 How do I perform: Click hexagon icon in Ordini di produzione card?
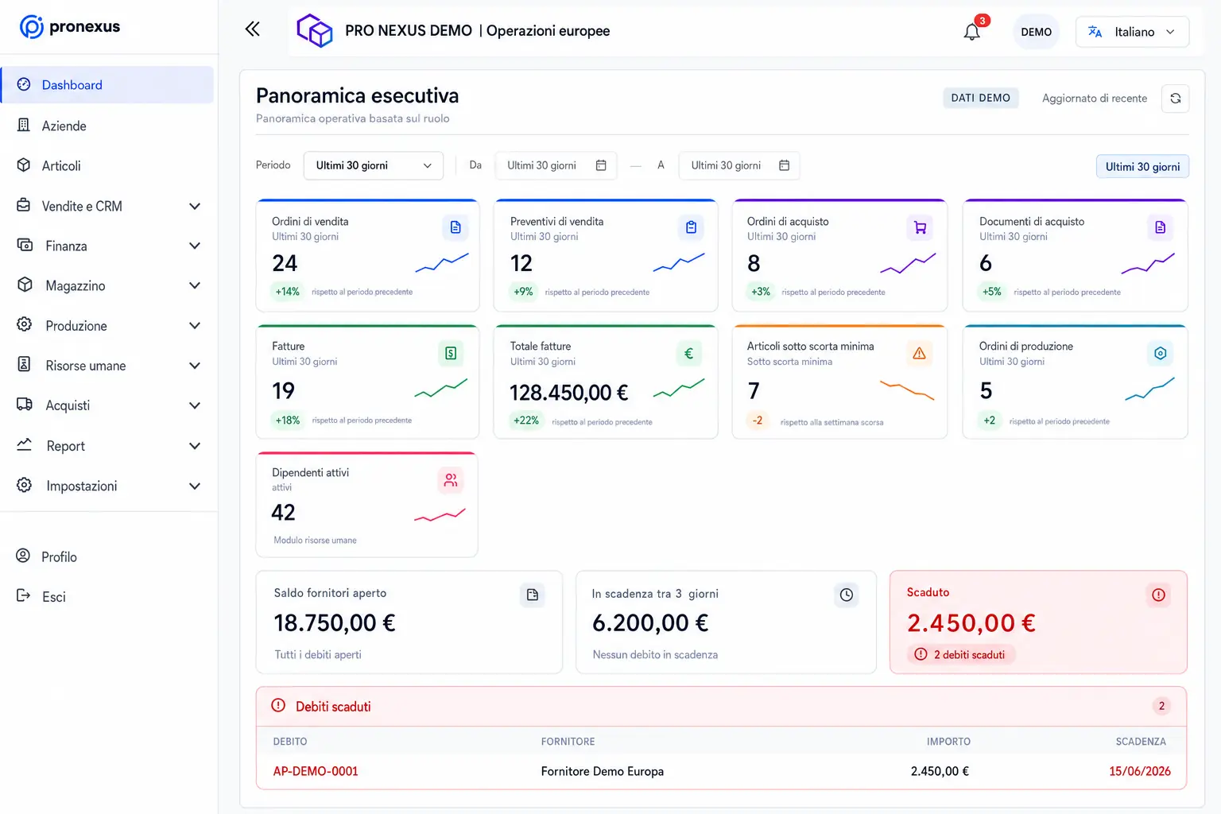coord(1160,353)
